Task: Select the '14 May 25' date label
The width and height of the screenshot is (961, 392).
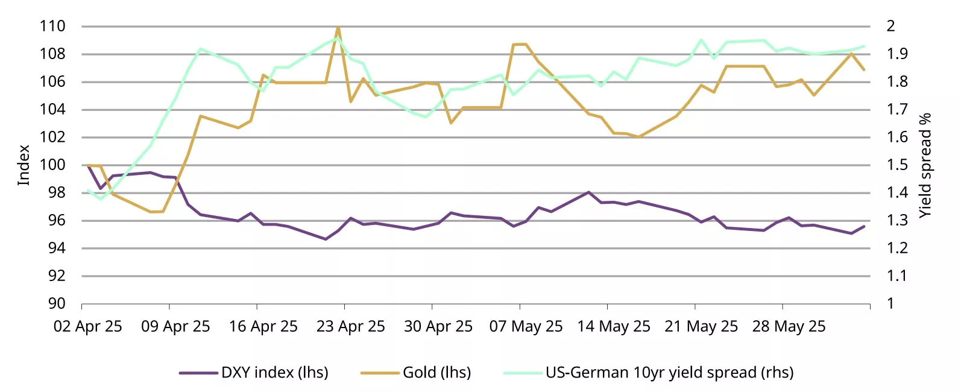Action: point(614,327)
